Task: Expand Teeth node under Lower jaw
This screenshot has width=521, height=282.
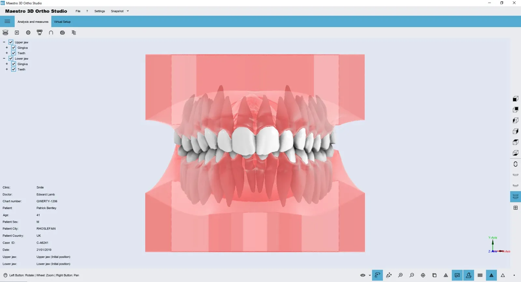Action: (x=7, y=69)
